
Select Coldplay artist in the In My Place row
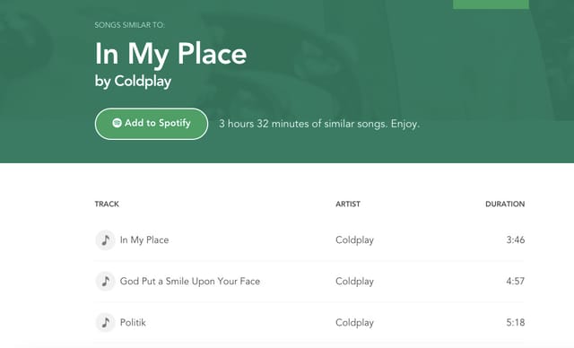click(x=354, y=240)
